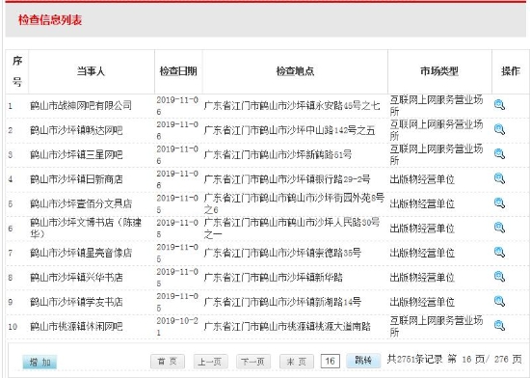Select name 鹤山市沙坪镇兴华书店
Screen dimensions: 530x378
click(x=76, y=278)
